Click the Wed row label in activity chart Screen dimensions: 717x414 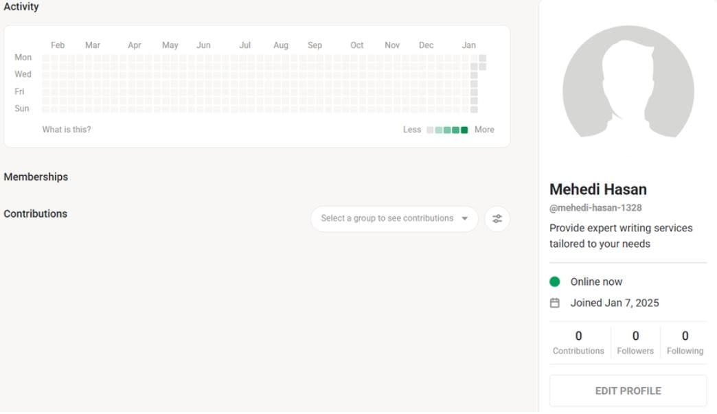23,74
